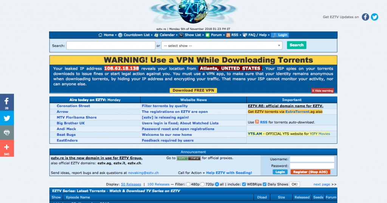Select the 480p filter radio button
Viewport: 387px width, 203px height.
188,184
